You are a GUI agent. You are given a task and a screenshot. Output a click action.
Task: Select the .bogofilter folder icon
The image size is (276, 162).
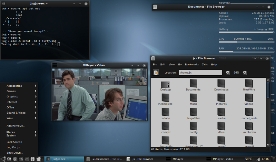[x=194, y=112]
